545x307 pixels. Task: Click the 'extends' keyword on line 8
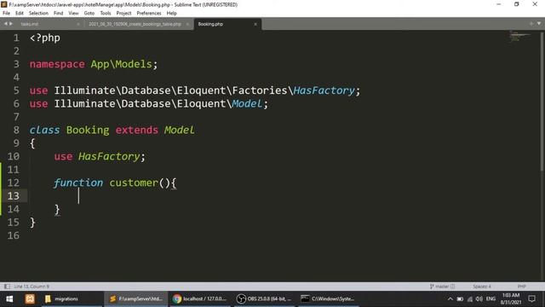137,130
